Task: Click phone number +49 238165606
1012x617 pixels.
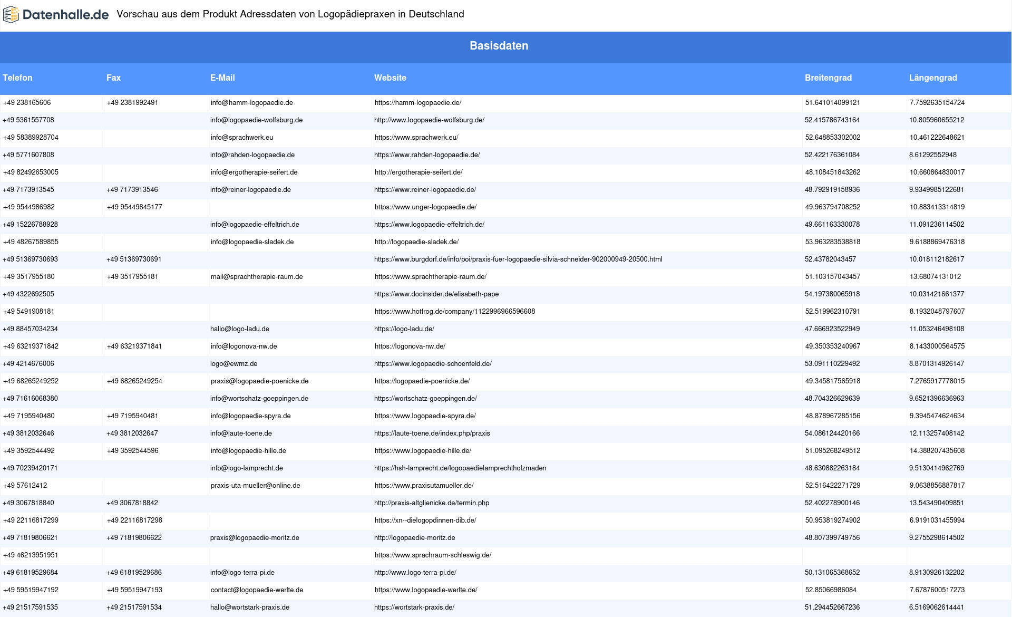Action: tap(27, 103)
